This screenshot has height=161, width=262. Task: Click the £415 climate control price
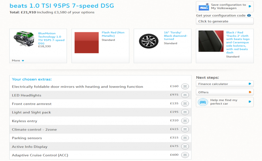174,129
